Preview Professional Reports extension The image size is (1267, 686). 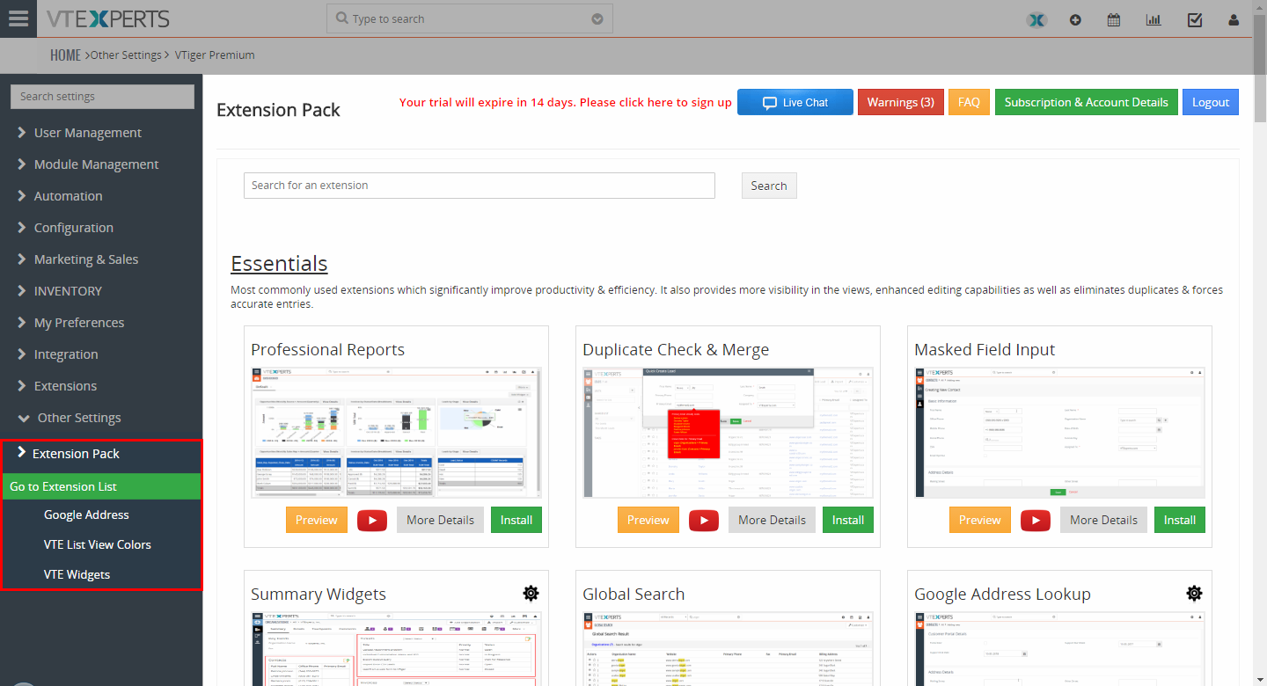click(x=317, y=520)
